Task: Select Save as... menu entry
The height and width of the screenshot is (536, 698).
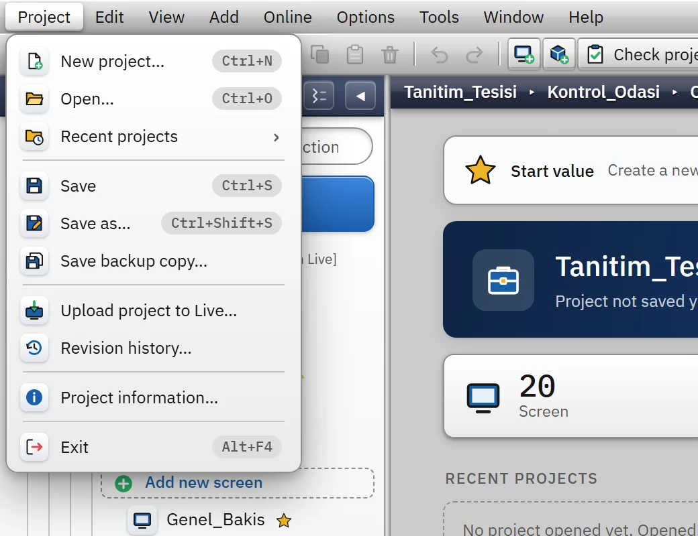Action: click(154, 223)
